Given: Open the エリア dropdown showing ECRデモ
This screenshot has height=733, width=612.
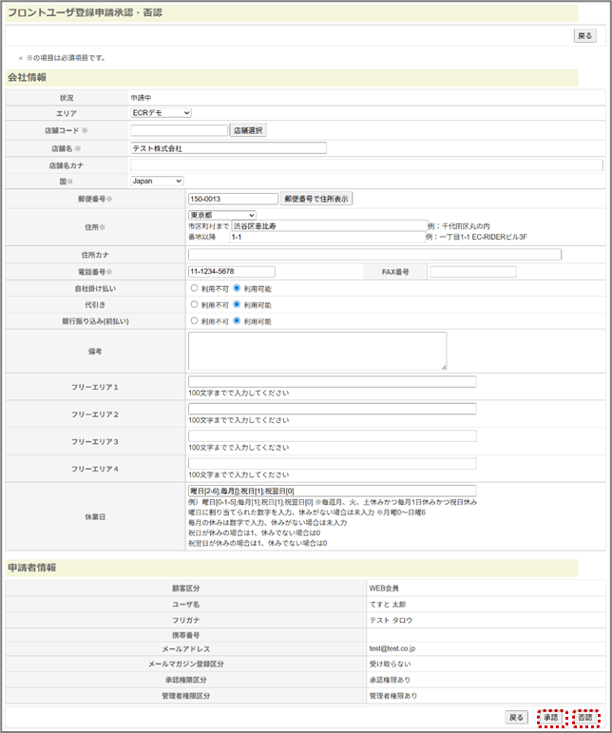Looking at the screenshot, I should (x=161, y=113).
